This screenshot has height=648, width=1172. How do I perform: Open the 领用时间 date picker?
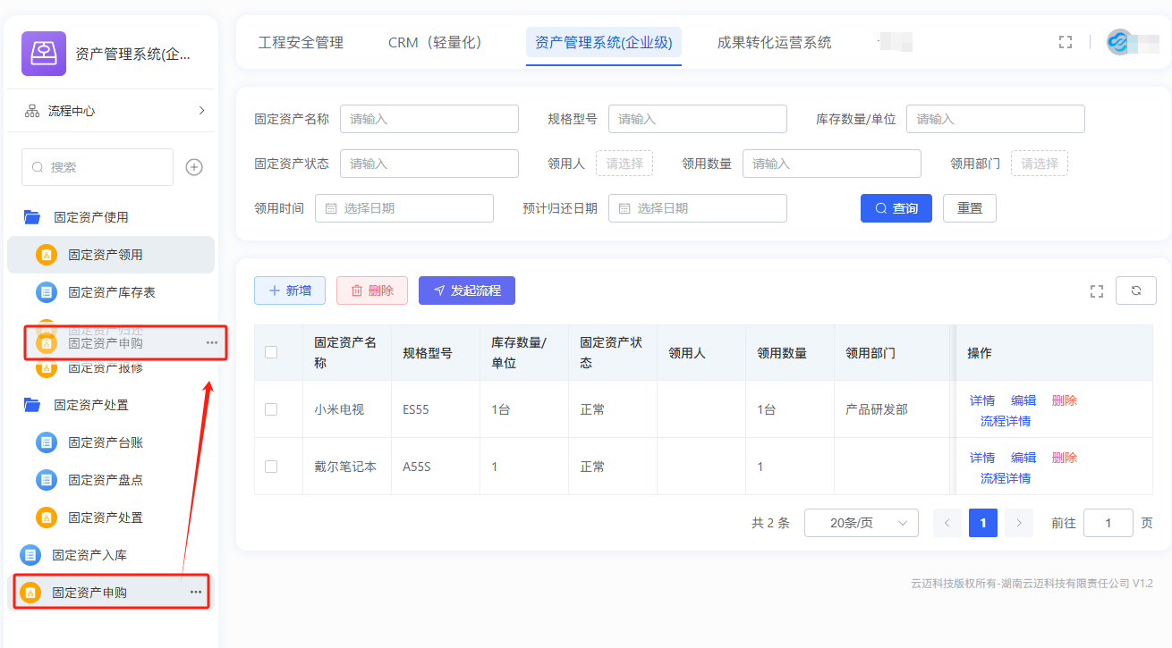coord(403,208)
